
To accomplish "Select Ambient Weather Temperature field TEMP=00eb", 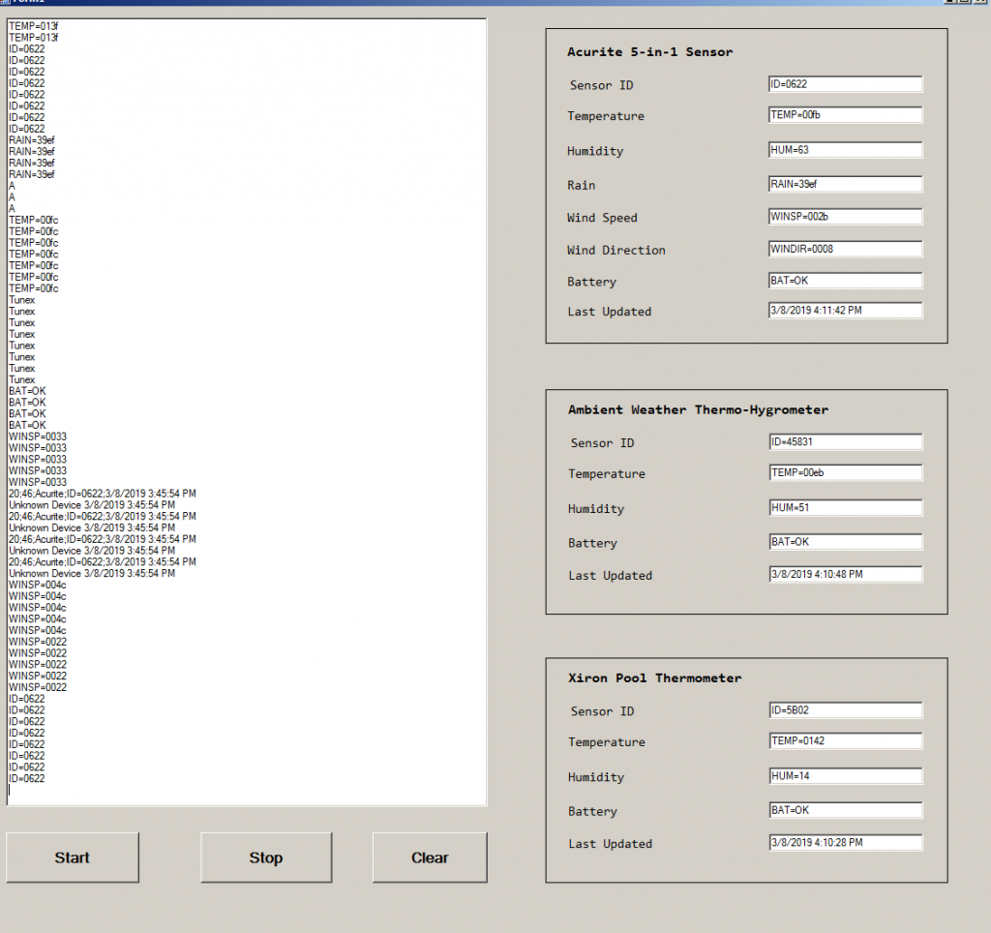I will [x=846, y=473].
